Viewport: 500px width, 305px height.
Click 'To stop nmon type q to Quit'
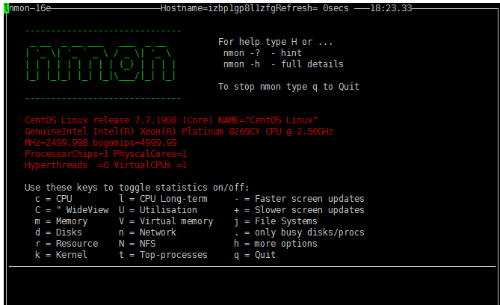tap(288, 87)
